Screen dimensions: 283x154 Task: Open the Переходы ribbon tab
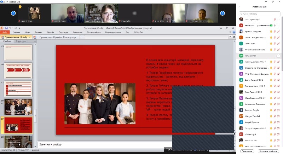(x=63, y=32)
